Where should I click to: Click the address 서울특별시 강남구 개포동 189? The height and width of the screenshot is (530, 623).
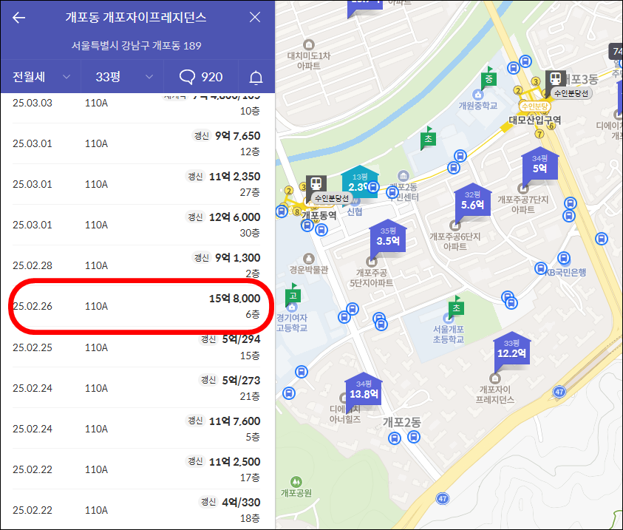[136, 46]
